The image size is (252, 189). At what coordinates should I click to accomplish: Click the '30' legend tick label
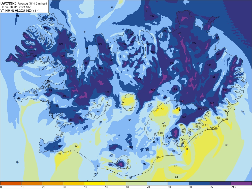pos(65,187)
